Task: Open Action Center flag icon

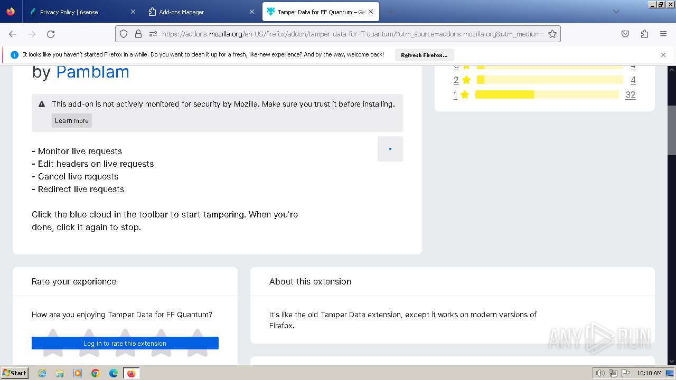Action: point(626,373)
